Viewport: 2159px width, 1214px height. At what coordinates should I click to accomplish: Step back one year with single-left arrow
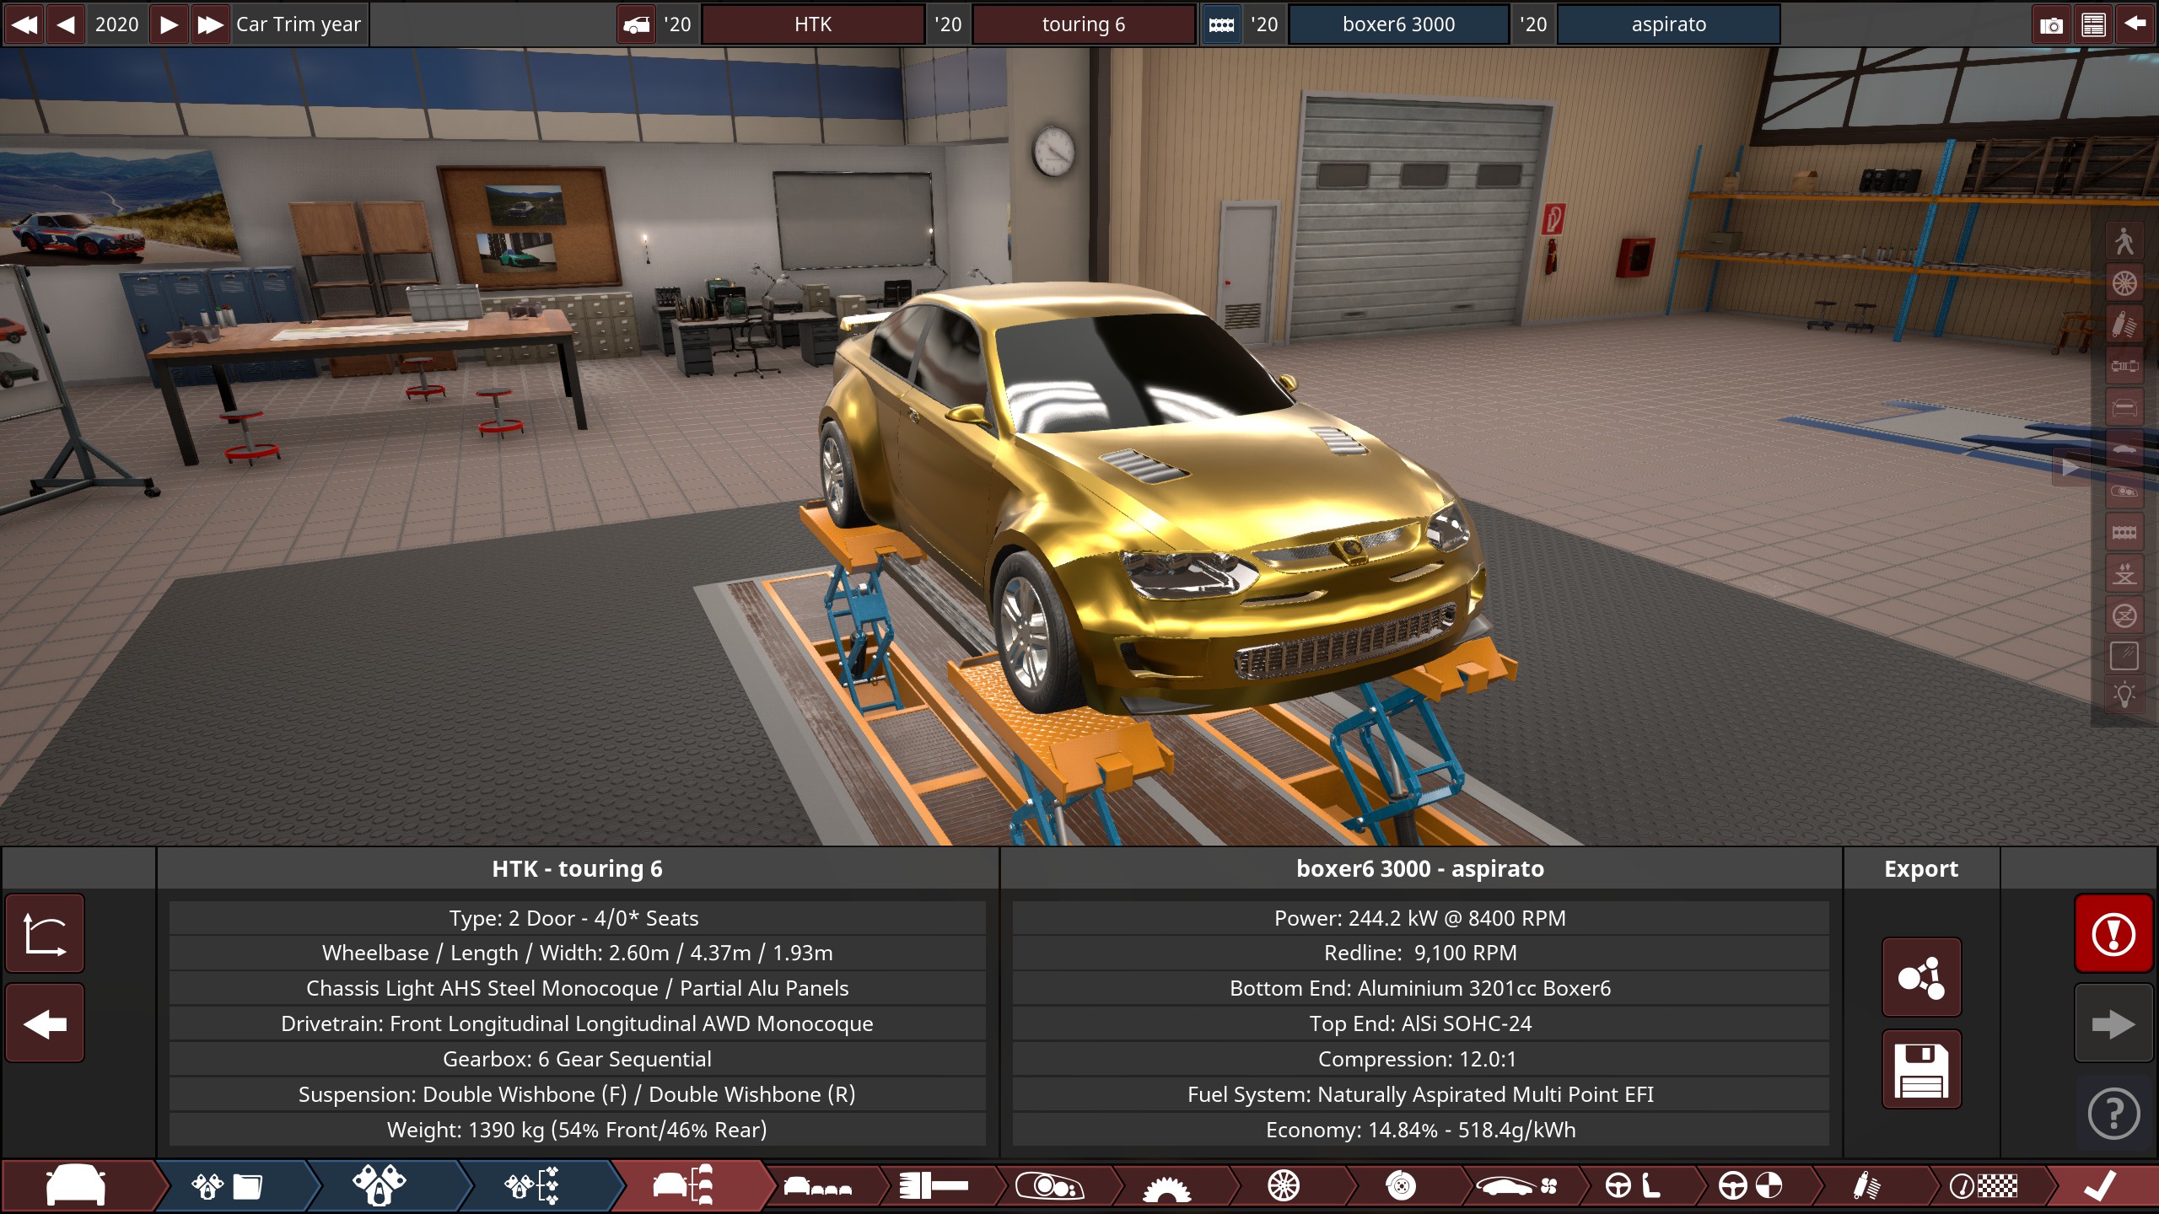click(66, 24)
